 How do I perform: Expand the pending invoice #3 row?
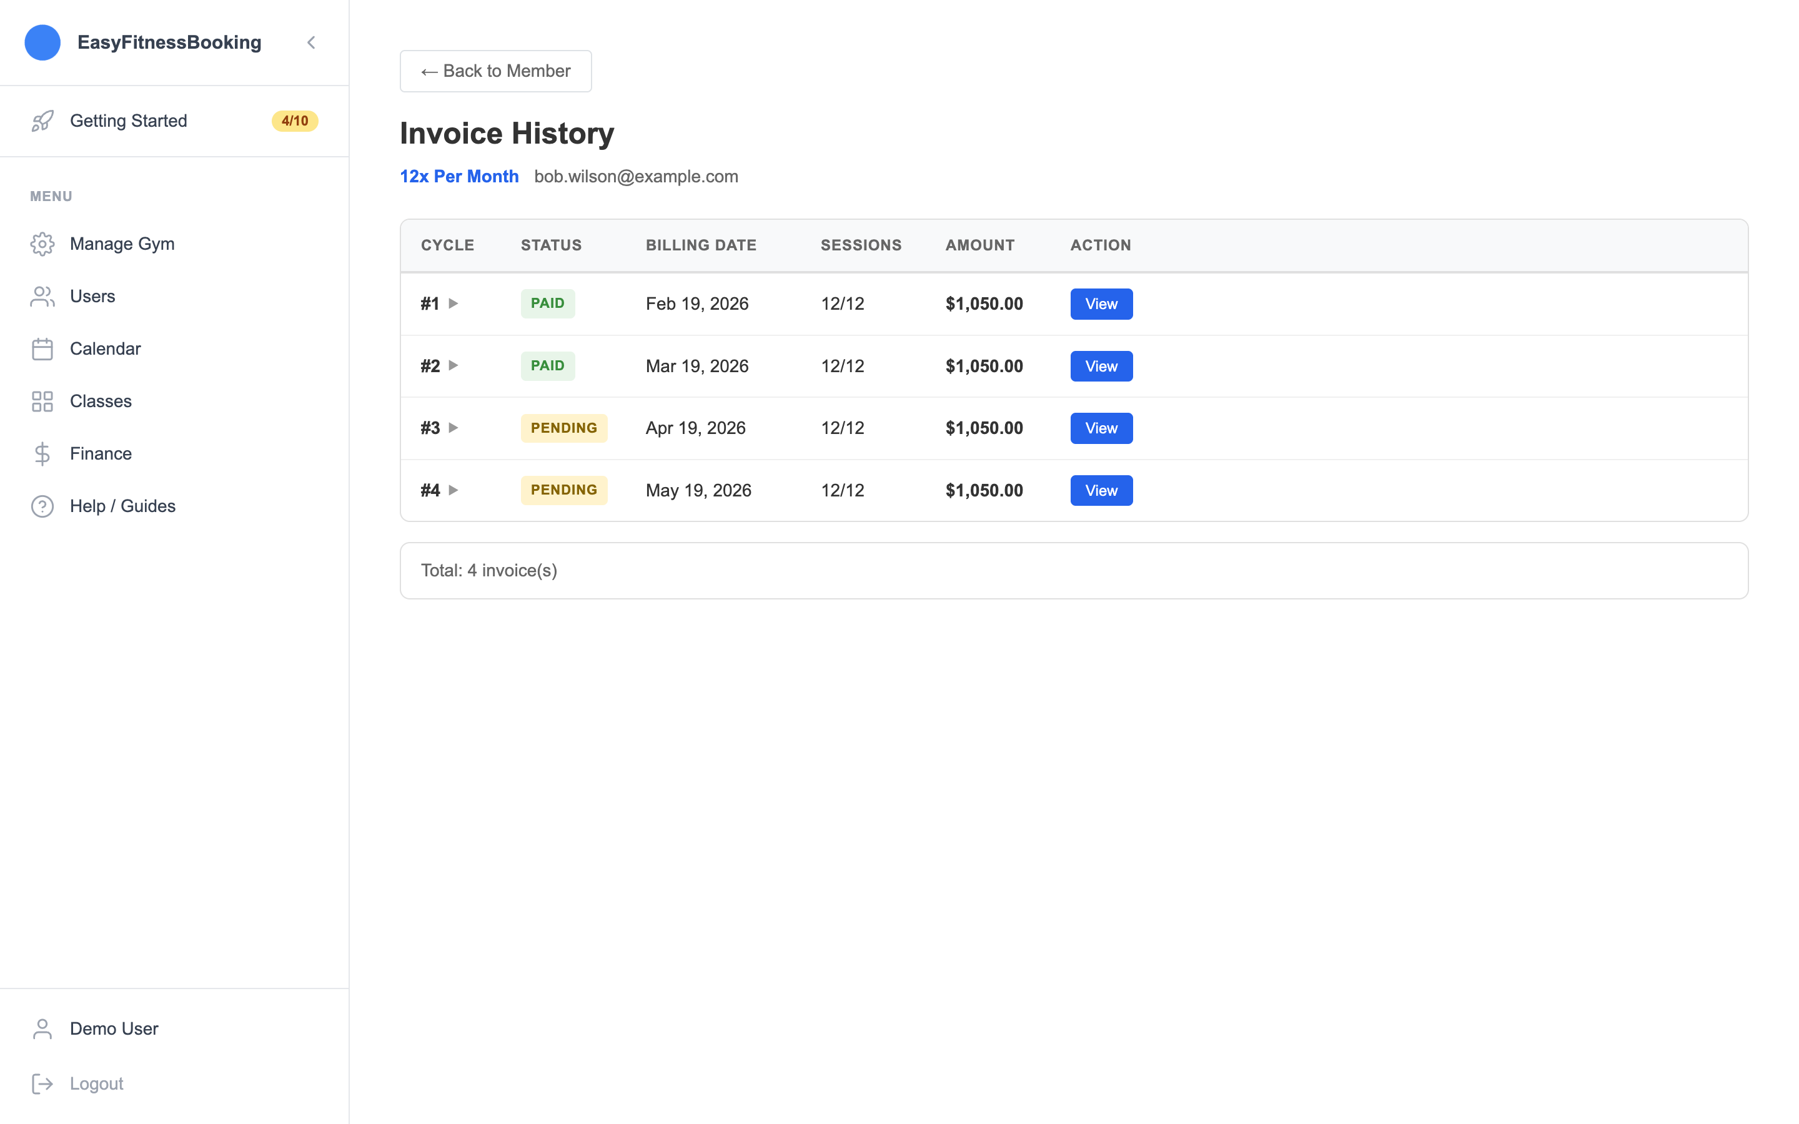tap(454, 428)
